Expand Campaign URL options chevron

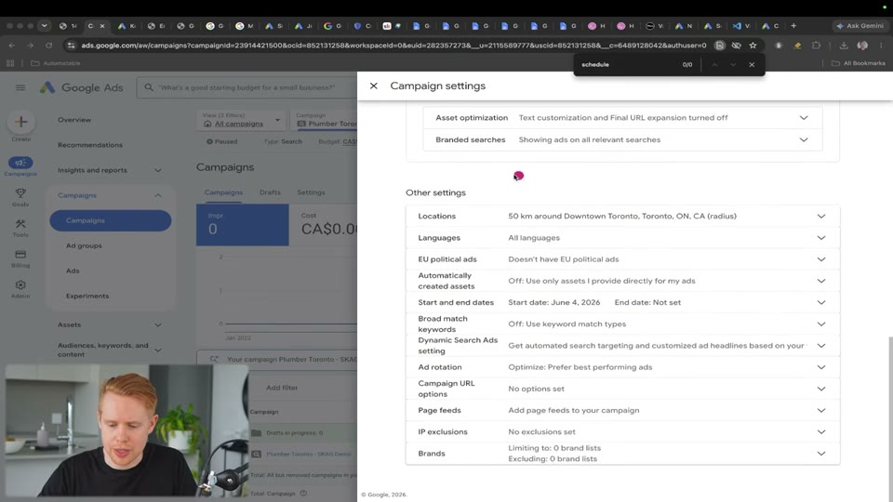pyautogui.click(x=820, y=389)
